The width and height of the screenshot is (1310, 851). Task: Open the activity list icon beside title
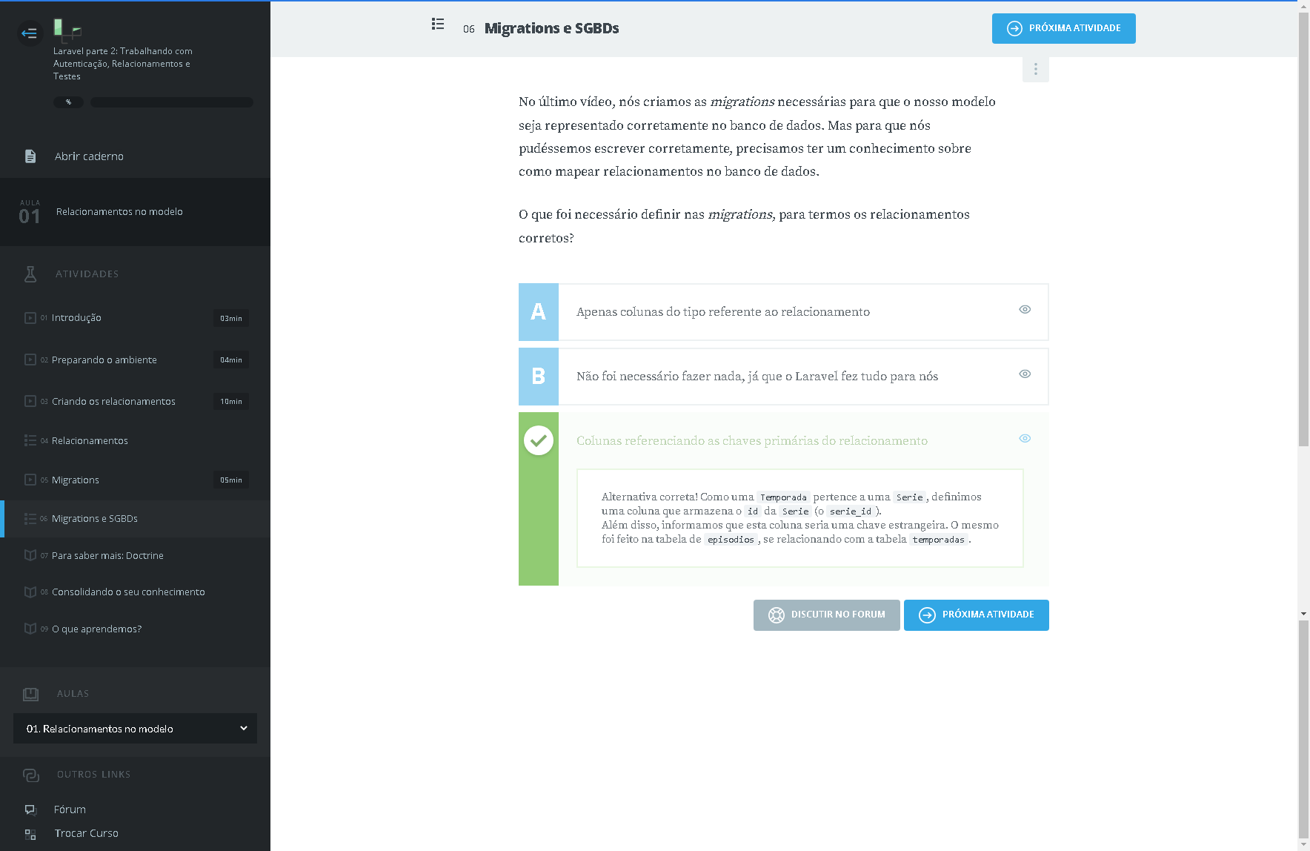click(x=438, y=24)
